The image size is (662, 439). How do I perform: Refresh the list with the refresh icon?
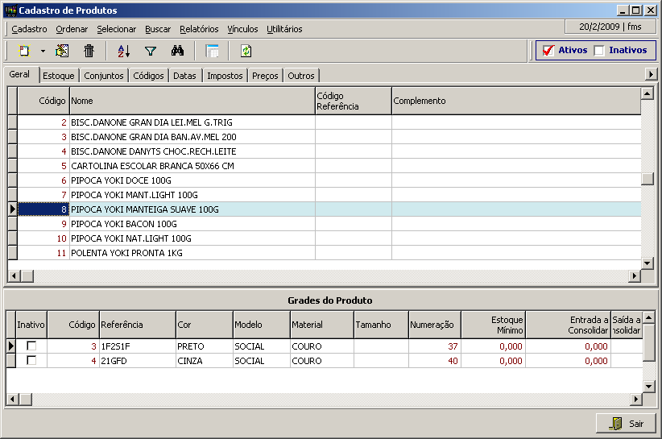tap(246, 51)
